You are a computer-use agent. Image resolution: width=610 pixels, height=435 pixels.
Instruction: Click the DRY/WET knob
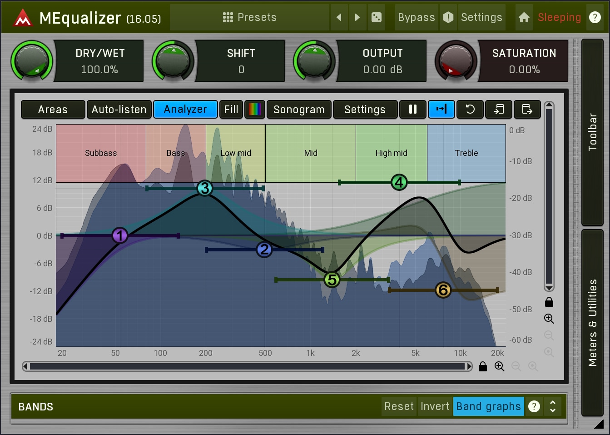pyautogui.click(x=31, y=61)
